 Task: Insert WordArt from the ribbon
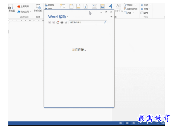coord(110,6)
